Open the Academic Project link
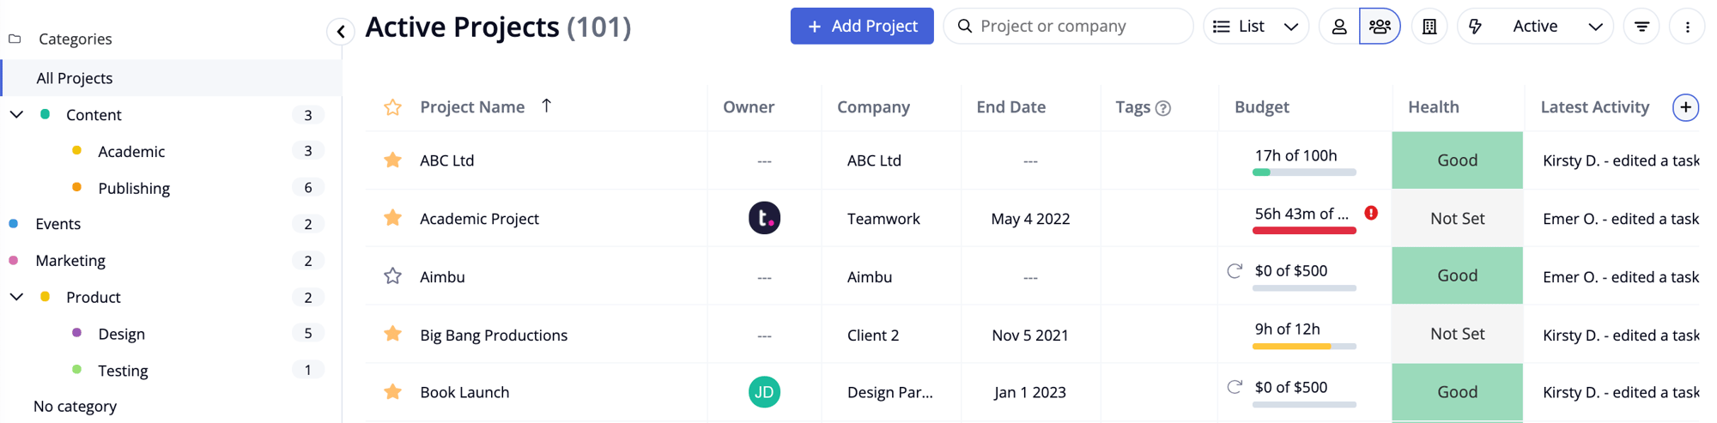Image resolution: width=1717 pixels, height=423 pixels. pos(479,219)
